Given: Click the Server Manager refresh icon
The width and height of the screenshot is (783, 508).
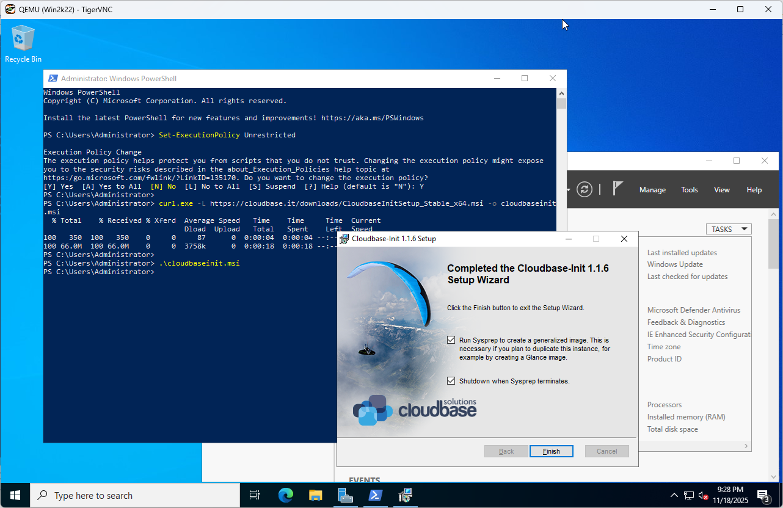Looking at the screenshot, I should (x=585, y=189).
